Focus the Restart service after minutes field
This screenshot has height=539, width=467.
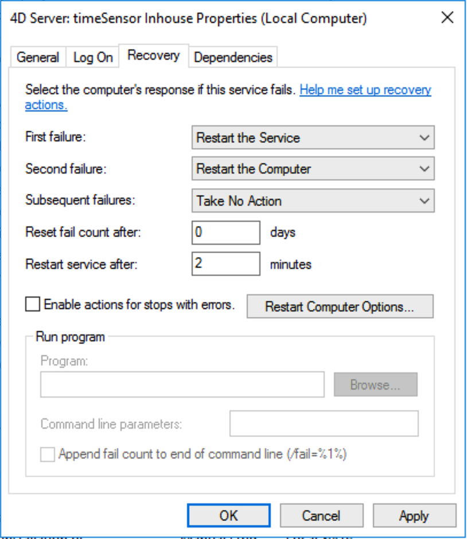pyautogui.click(x=226, y=264)
